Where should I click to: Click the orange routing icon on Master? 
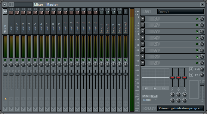[6, 99]
